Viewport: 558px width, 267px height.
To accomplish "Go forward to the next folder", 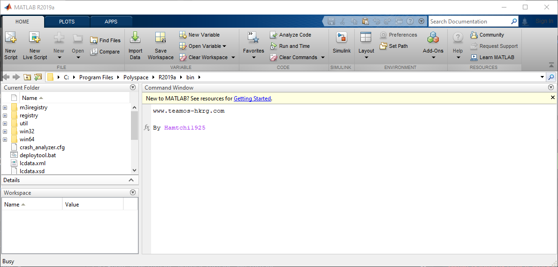I will point(16,77).
